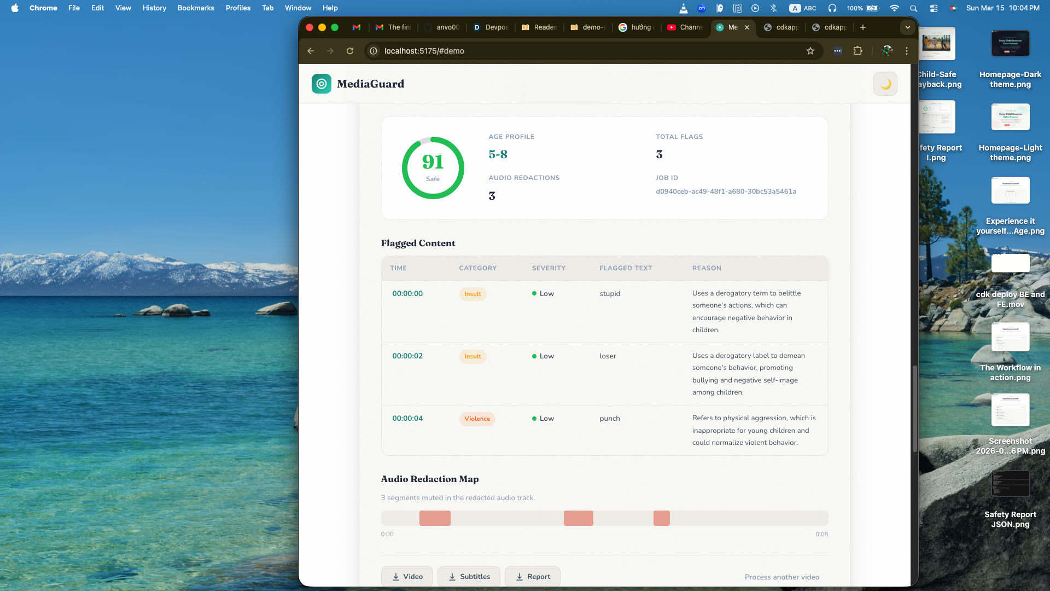Click the MediaGuard logo icon

tap(322, 84)
